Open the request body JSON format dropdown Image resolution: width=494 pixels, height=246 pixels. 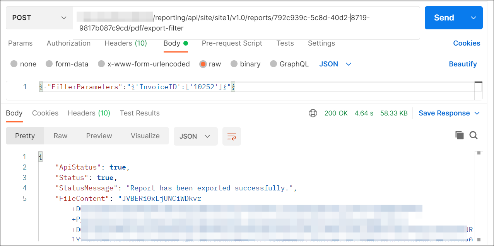click(335, 64)
